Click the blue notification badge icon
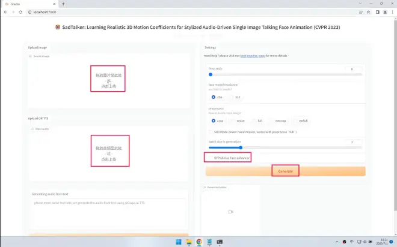 tap(392, 242)
